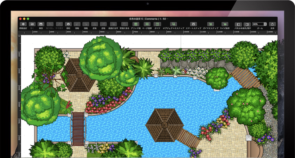Bring object forward with 前面に出す
Viewport: 295px width, 158px height.
coord(113,24)
